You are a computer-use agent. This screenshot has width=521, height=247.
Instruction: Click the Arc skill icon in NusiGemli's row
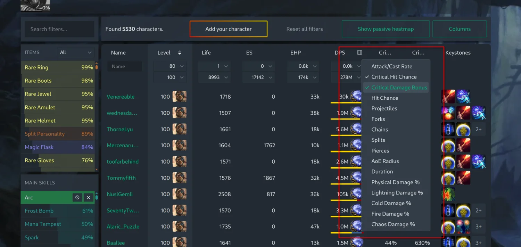click(x=356, y=194)
